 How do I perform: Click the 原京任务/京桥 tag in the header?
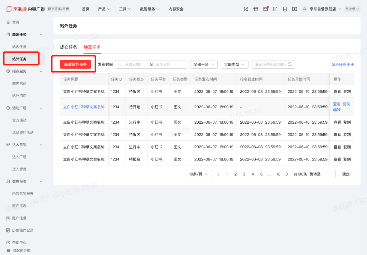coord(59,9)
